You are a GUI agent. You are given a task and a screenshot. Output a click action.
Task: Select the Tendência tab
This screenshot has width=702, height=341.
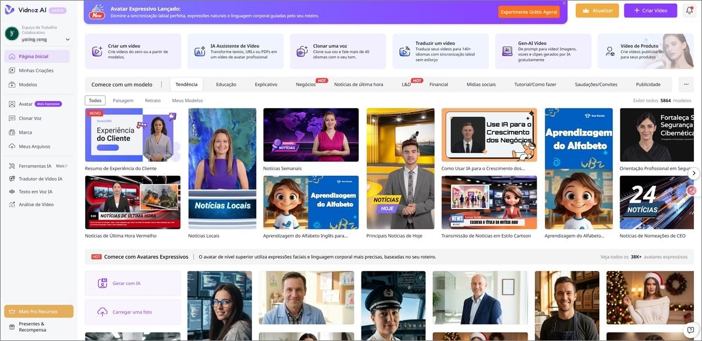click(187, 84)
